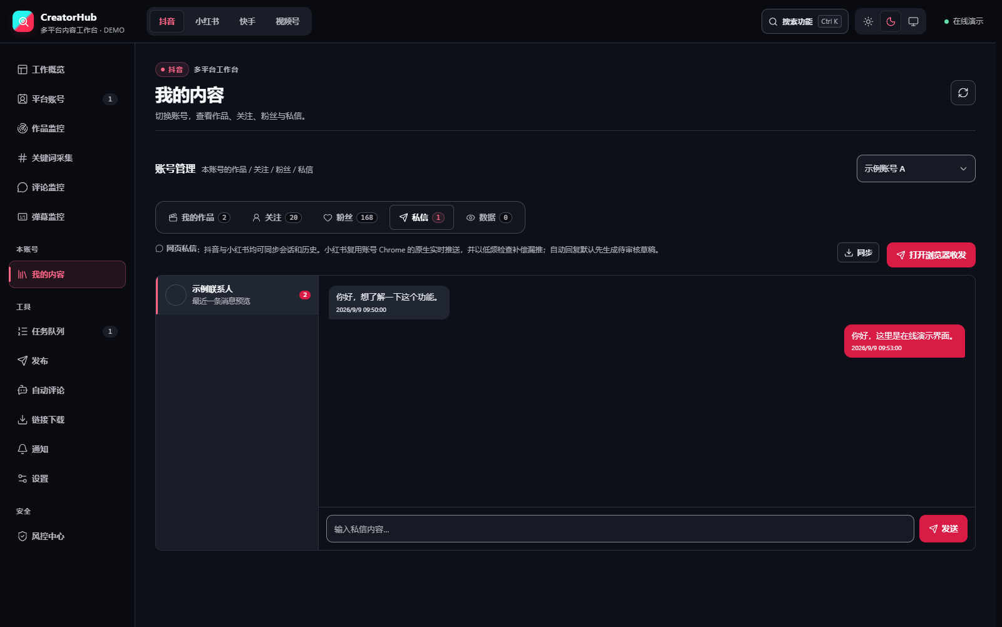Open the 关注 tab
Image resolution: width=1002 pixels, height=627 pixels.
[x=277, y=217]
